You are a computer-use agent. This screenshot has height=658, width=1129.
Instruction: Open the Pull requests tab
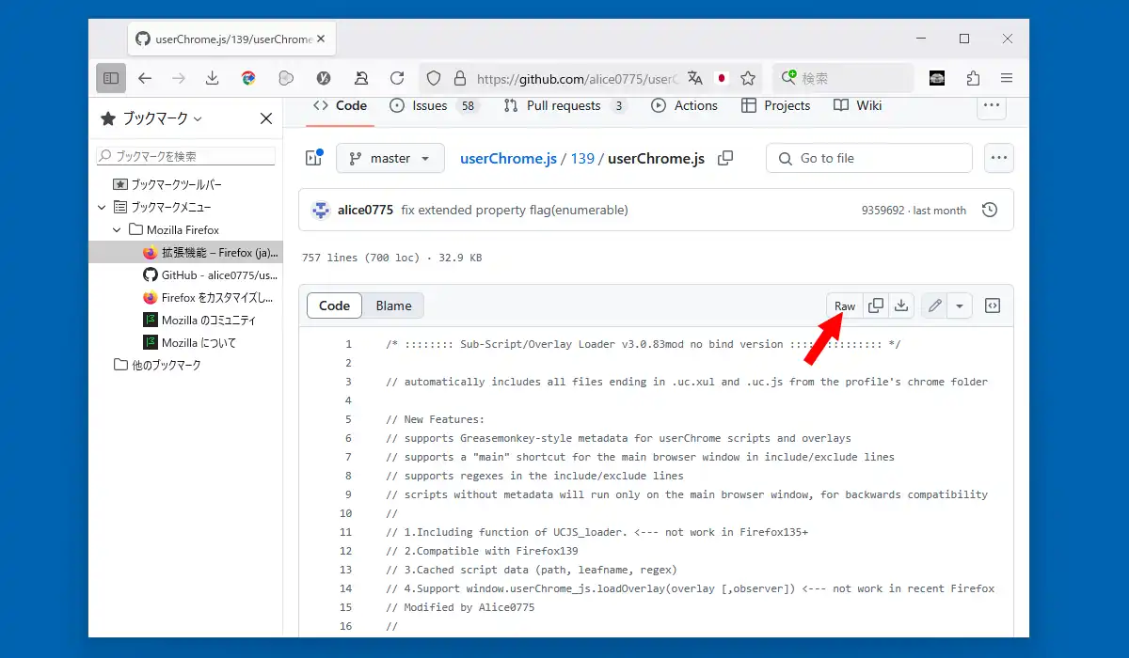click(564, 105)
